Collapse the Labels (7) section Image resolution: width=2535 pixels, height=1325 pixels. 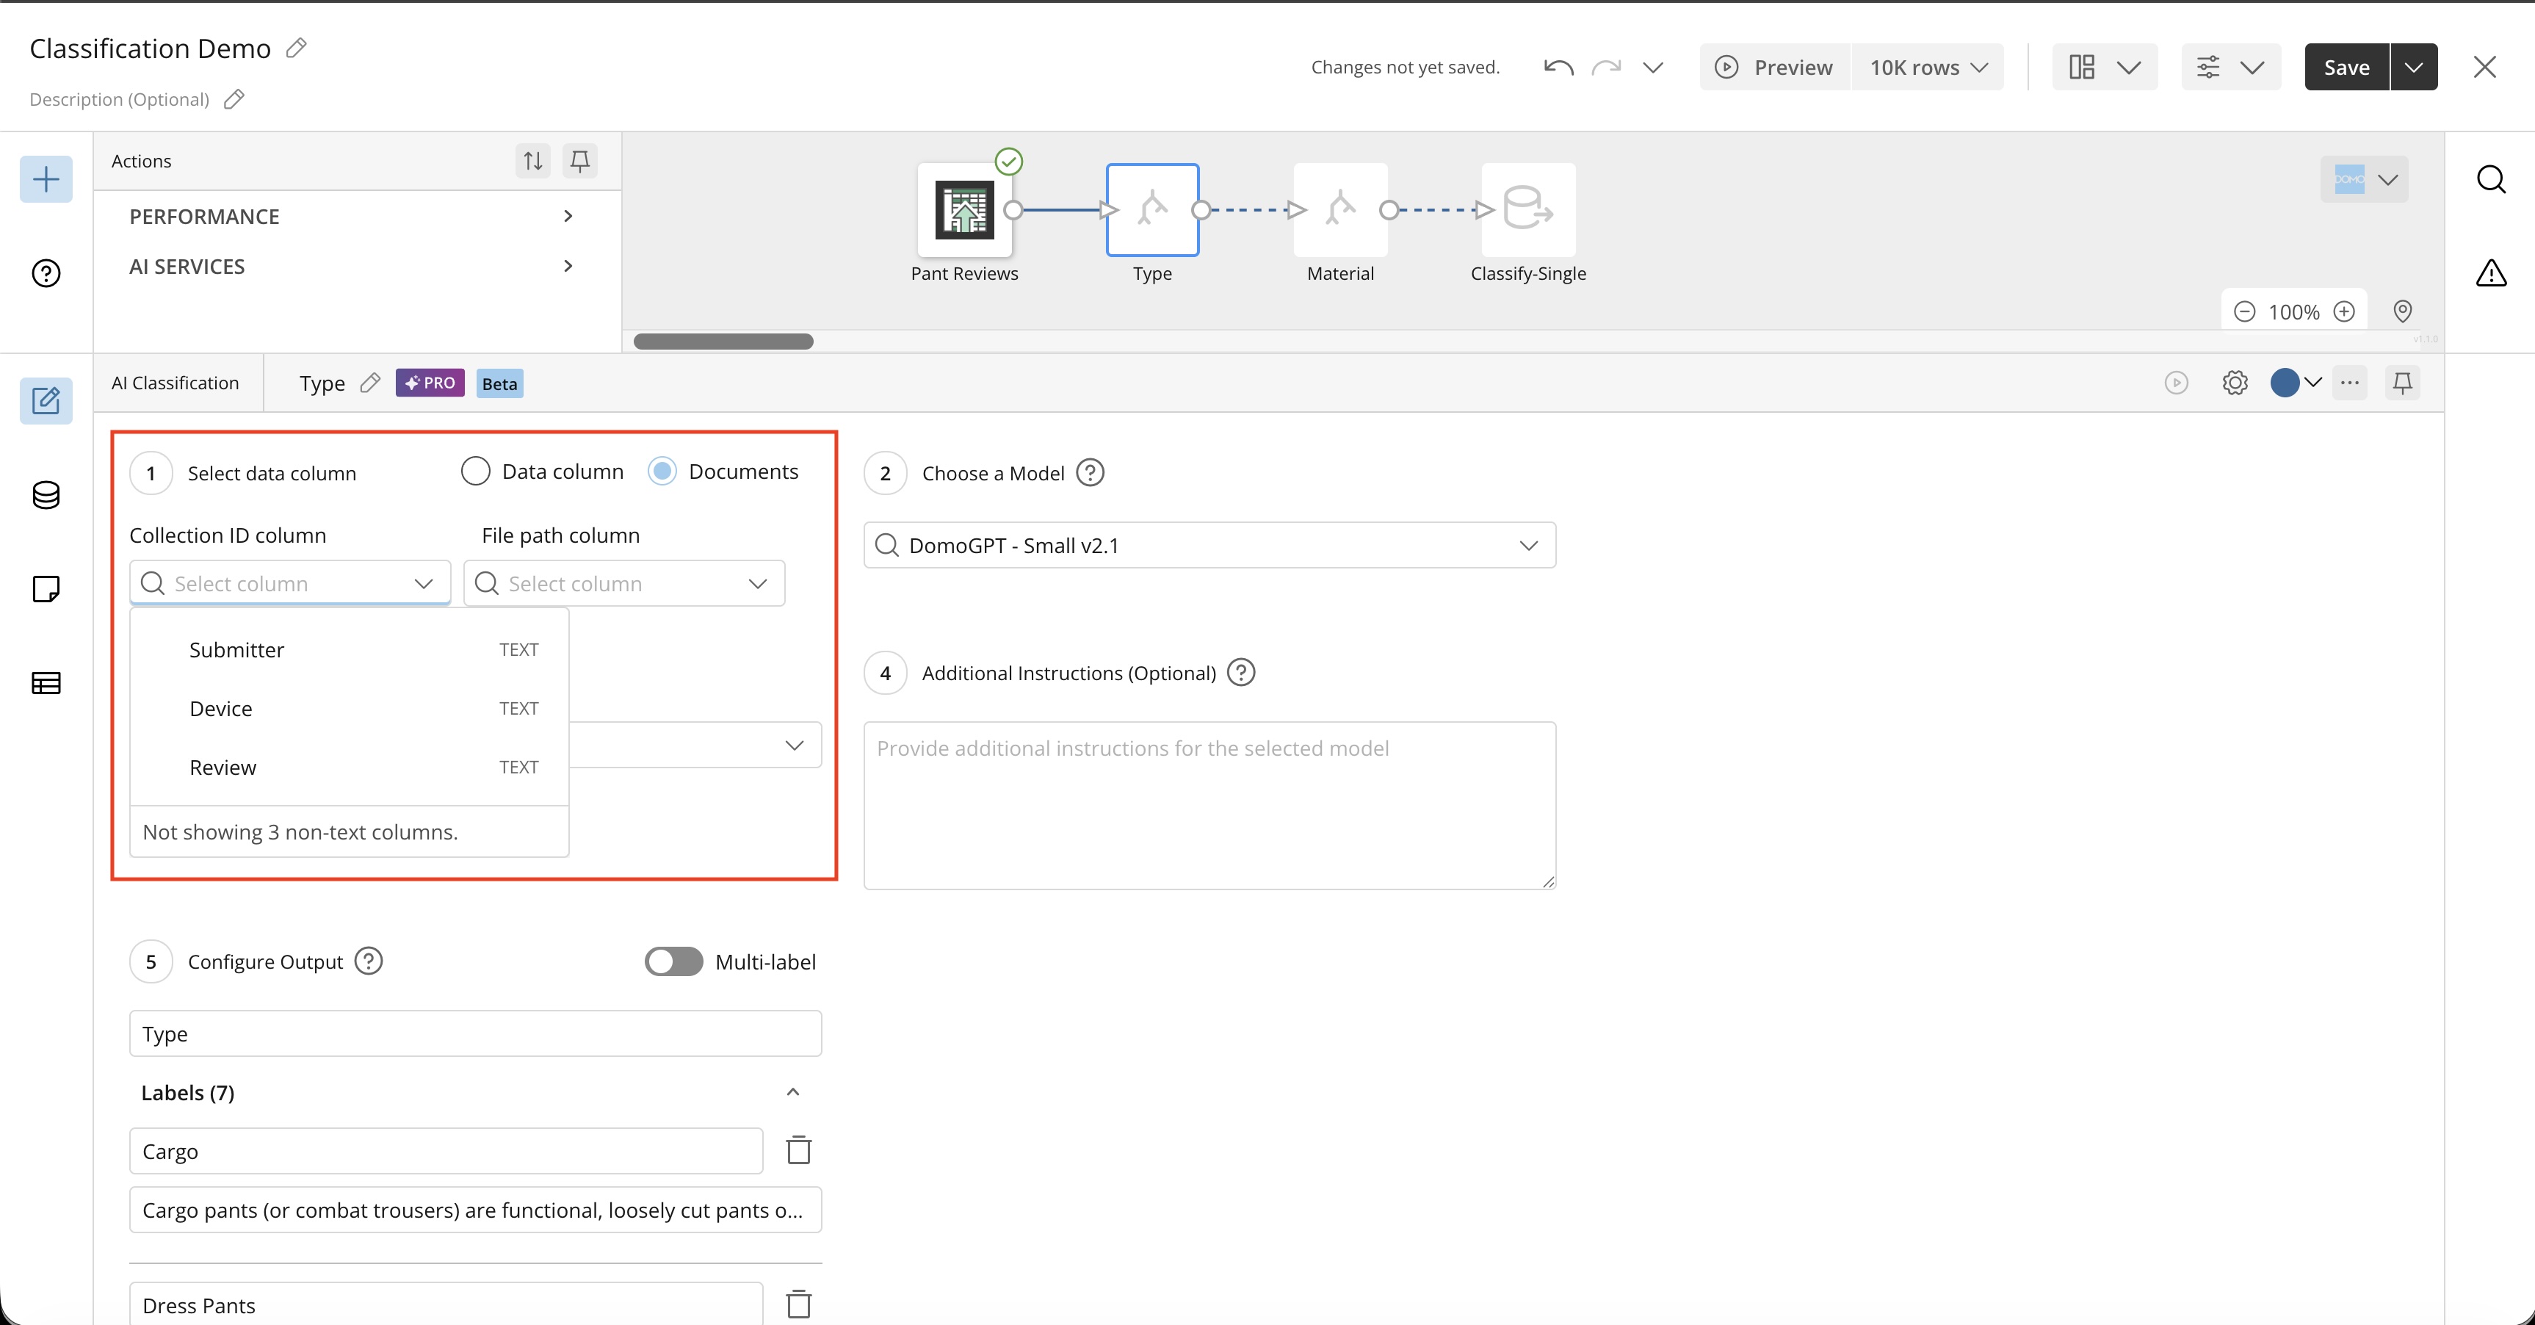click(x=792, y=1093)
